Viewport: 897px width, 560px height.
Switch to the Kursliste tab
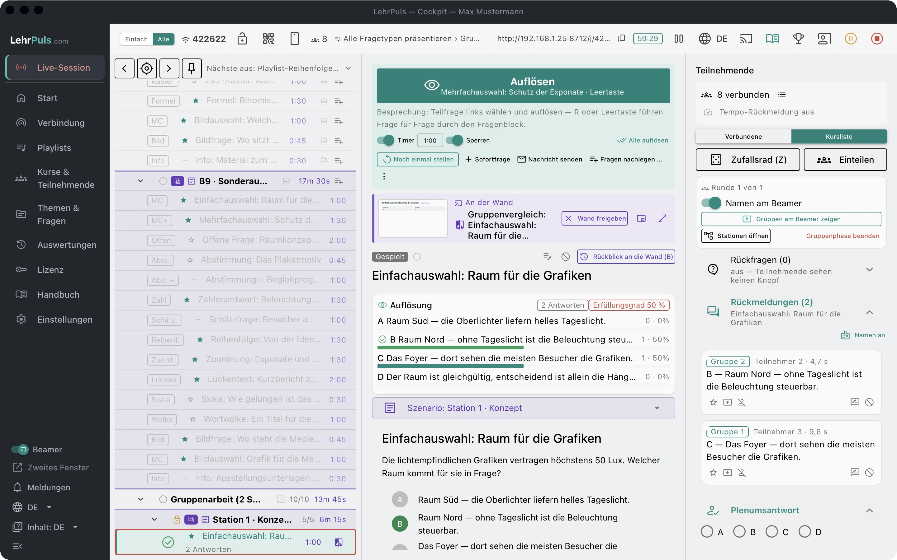[839, 136]
